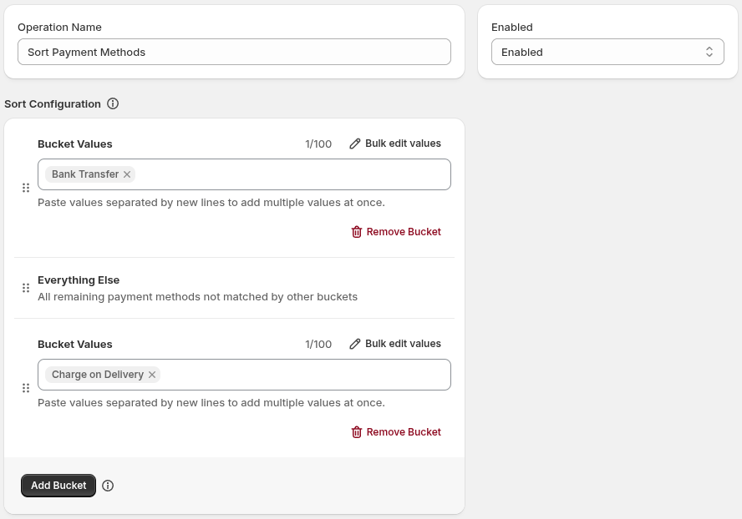Click drag handle of Charge on Delivery bucket
This screenshot has width=742, height=519.
pos(26,388)
